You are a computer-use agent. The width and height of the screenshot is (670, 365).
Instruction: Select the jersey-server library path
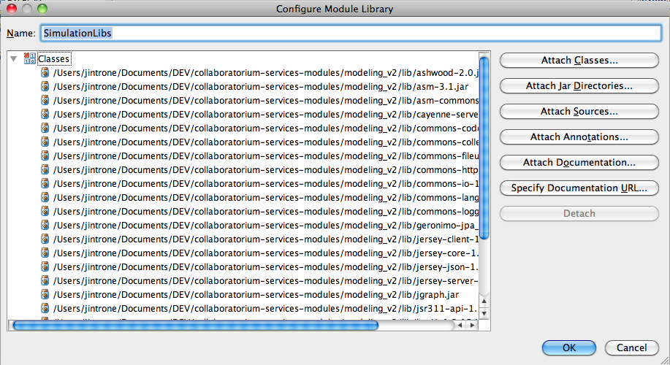click(265, 281)
